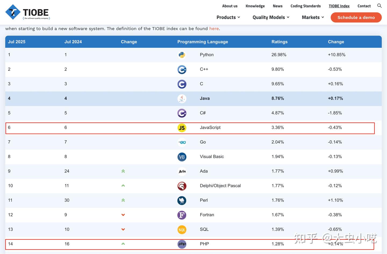Open the TIOBE Index menu item

pyautogui.click(x=339, y=6)
